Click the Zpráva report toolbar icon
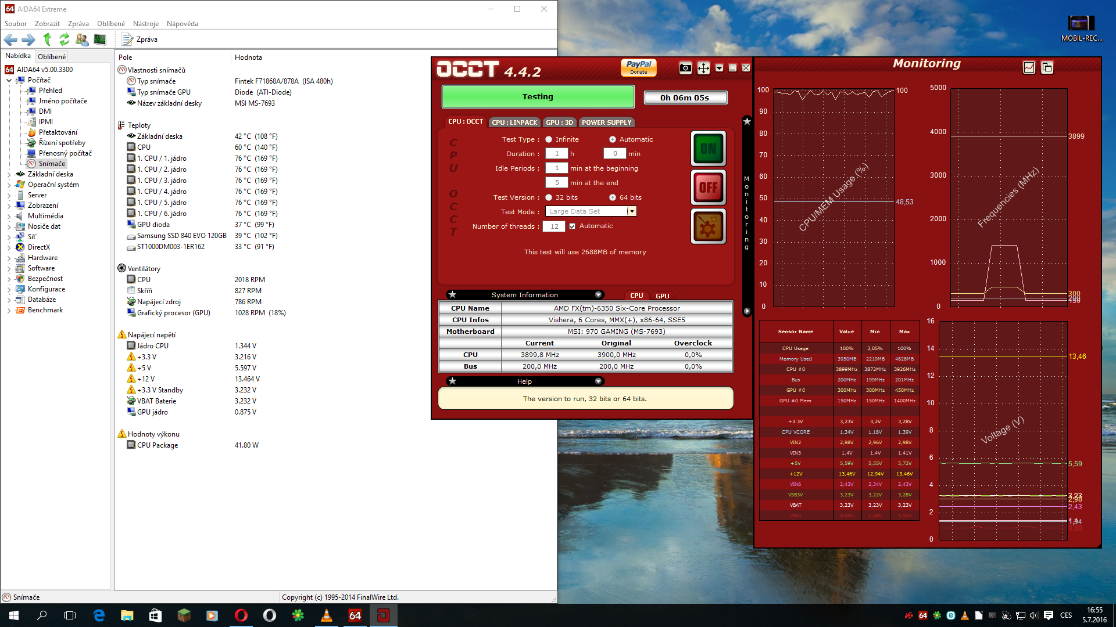The width and height of the screenshot is (1116, 627). 127,39
